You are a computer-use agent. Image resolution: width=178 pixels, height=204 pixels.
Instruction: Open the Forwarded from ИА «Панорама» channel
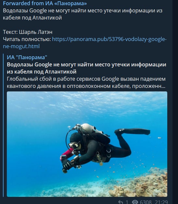pos(45,3)
